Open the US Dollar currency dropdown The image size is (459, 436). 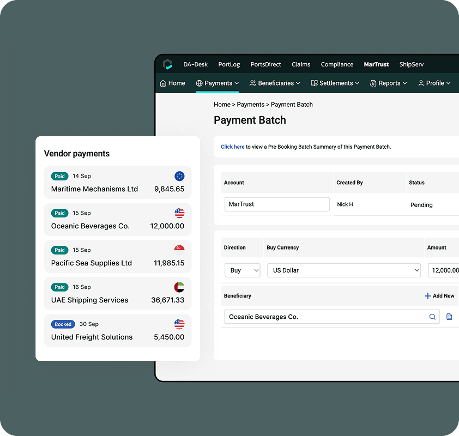[x=343, y=270]
